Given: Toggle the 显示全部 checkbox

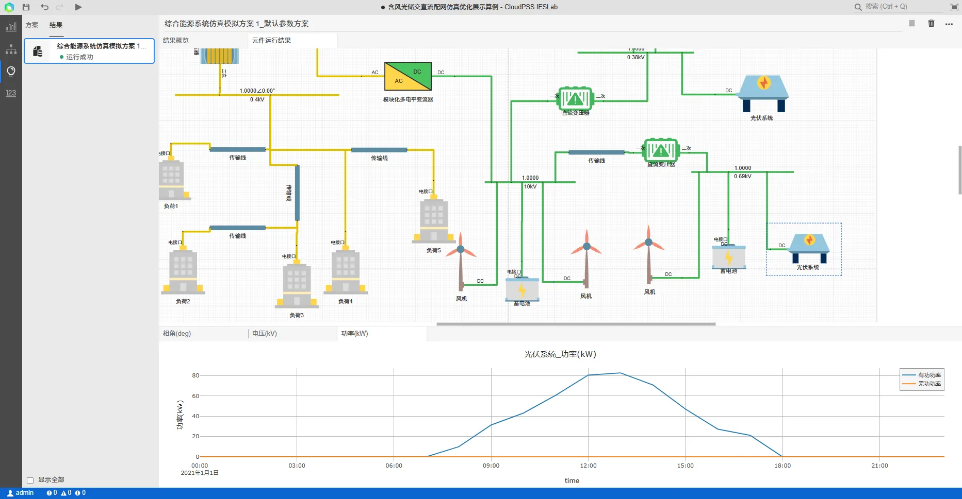Looking at the screenshot, I should pos(30,480).
